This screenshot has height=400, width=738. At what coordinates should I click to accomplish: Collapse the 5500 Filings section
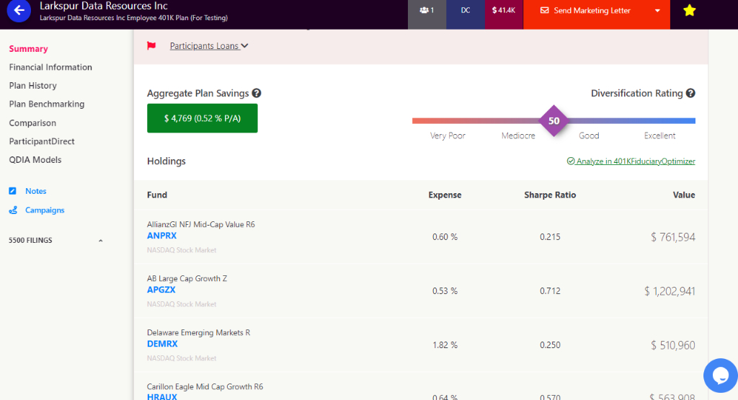point(100,241)
